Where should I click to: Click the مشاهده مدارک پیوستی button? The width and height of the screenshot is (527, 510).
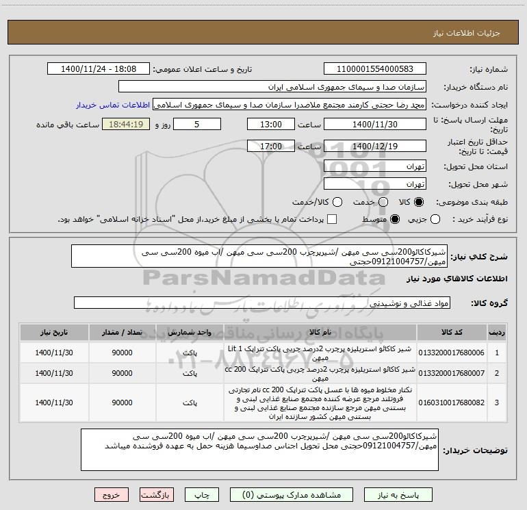292,495
